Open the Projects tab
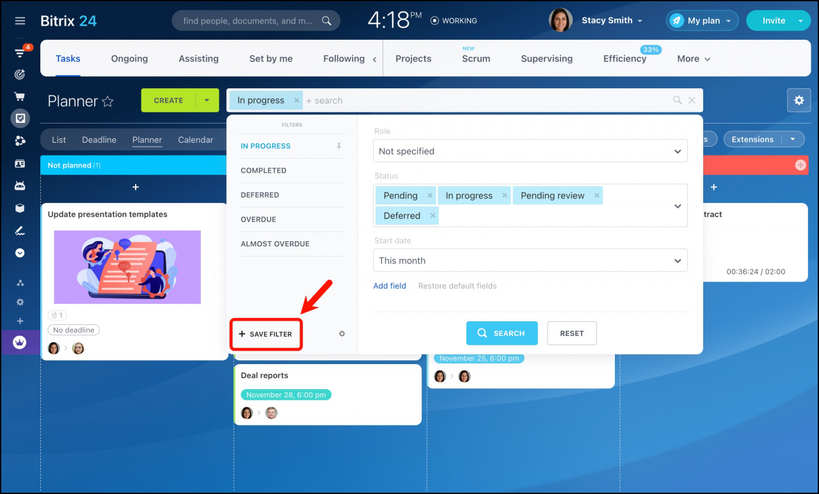 click(413, 58)
